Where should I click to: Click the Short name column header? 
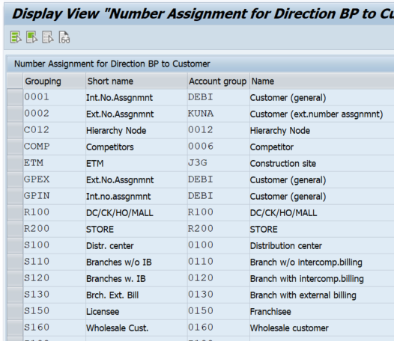coord(136,82)
